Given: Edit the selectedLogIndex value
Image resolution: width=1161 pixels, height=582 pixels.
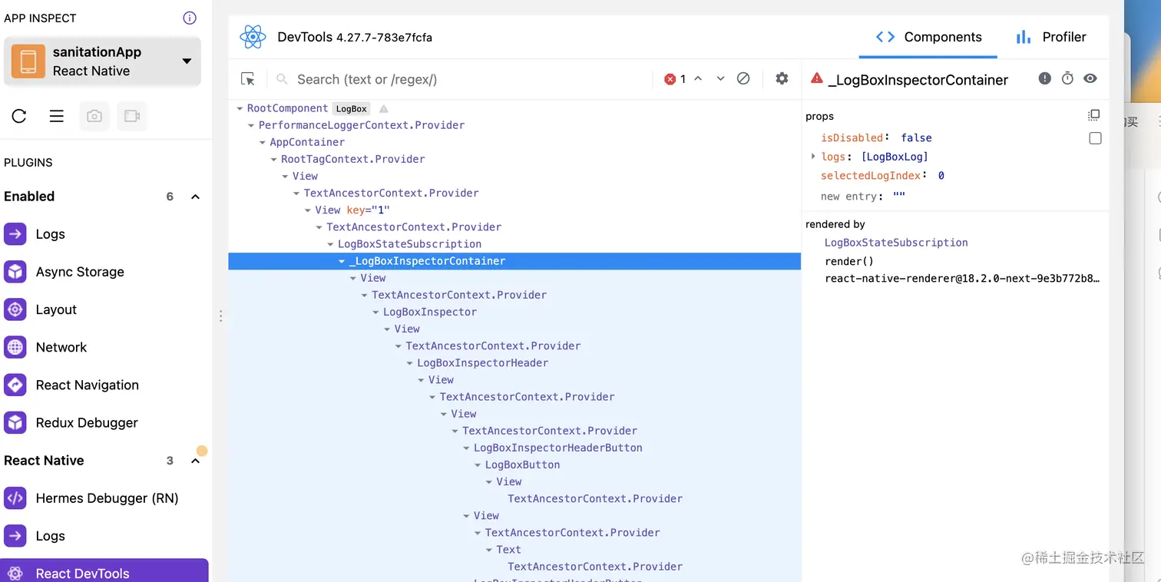Looking at the screenshot, I should click(x=941, y=176).
